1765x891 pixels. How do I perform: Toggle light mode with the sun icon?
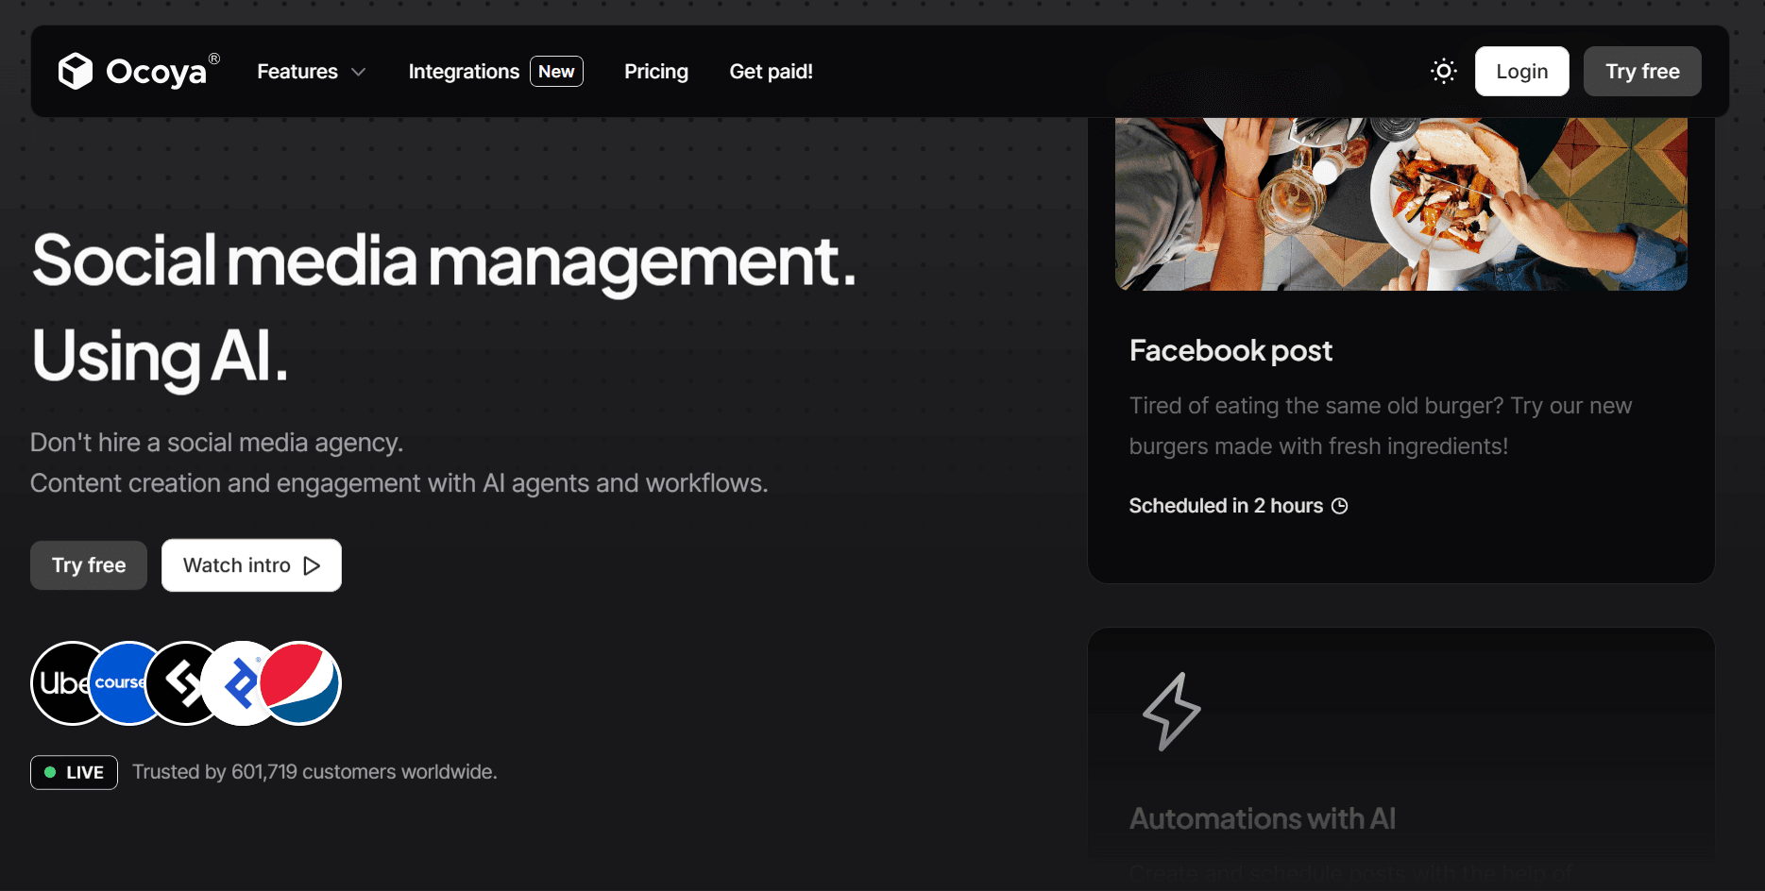click(x=1443, y=71)
